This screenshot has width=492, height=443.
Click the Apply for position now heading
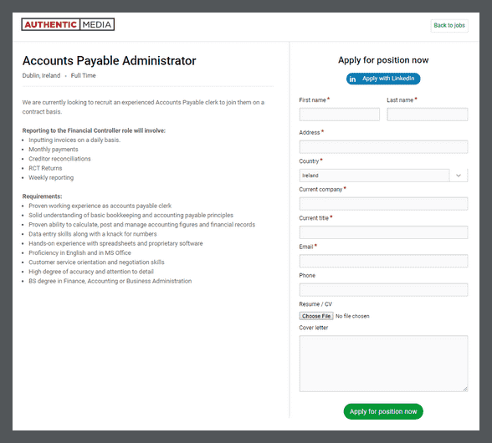point(383,60)
